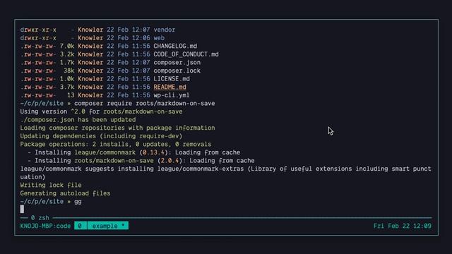Select the 38k size of composer.lock
This screenshot has width=452, height=254.
[x=69, y=71]
